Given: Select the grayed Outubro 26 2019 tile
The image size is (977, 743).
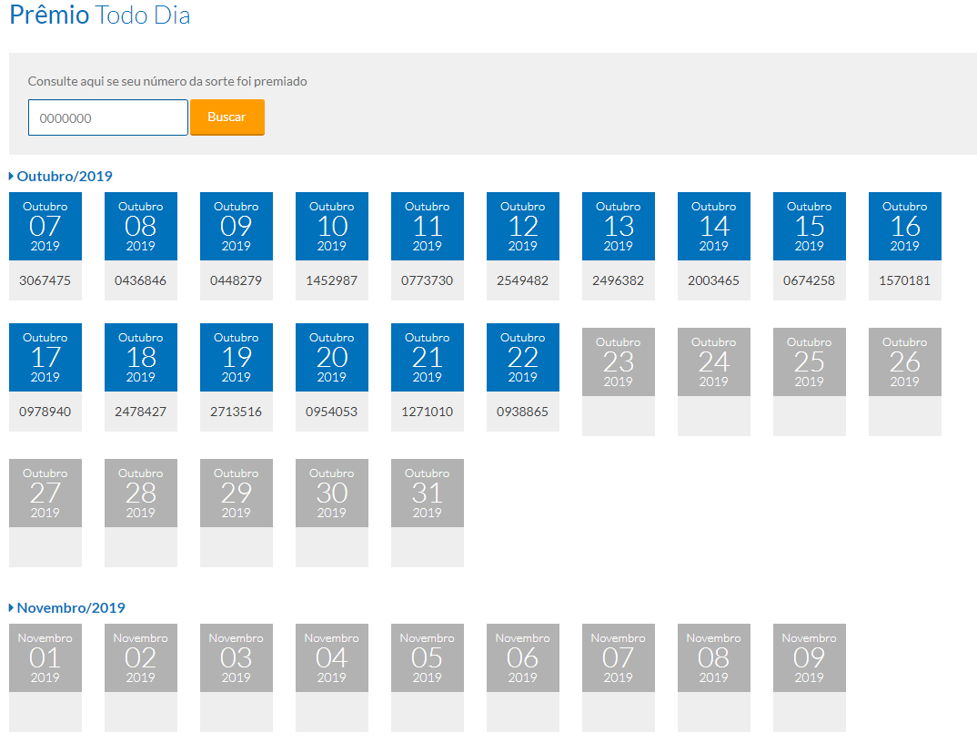Looking at the screenshot, I should [x=905, y=362].
